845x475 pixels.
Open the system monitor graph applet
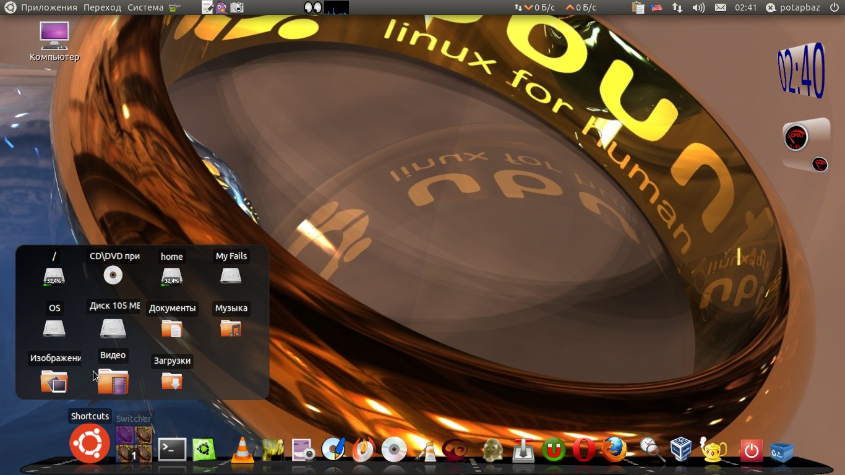337,7
